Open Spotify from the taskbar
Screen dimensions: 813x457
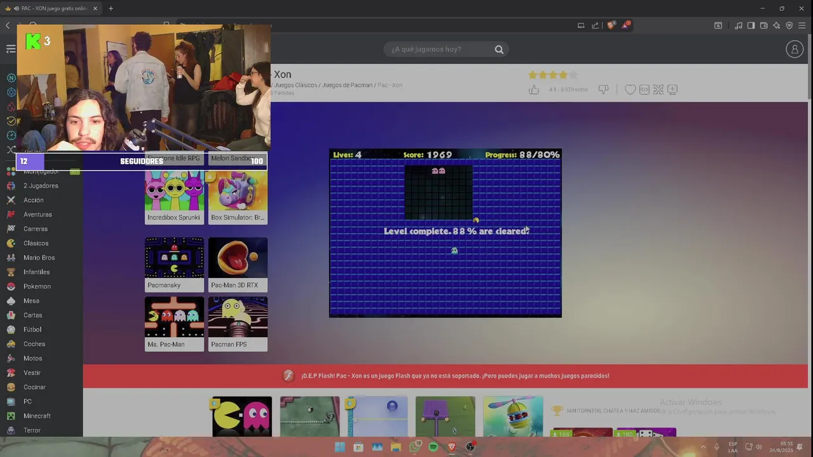(433, 447)
